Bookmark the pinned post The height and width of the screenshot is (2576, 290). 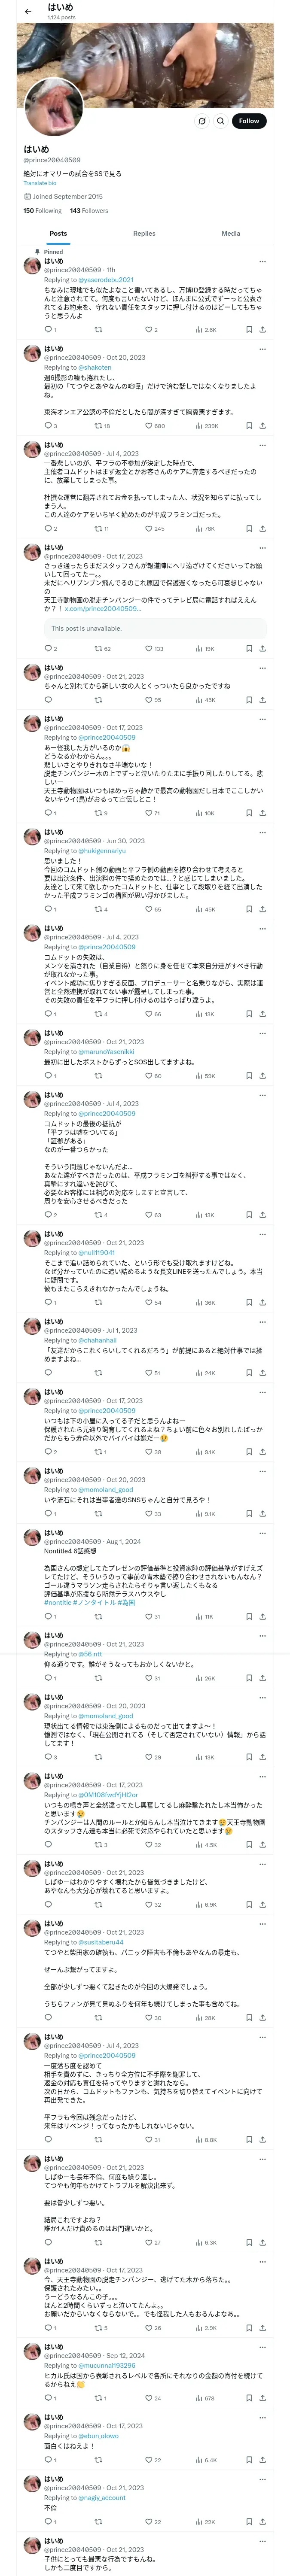pyautogui.click(x=248, y=329)
